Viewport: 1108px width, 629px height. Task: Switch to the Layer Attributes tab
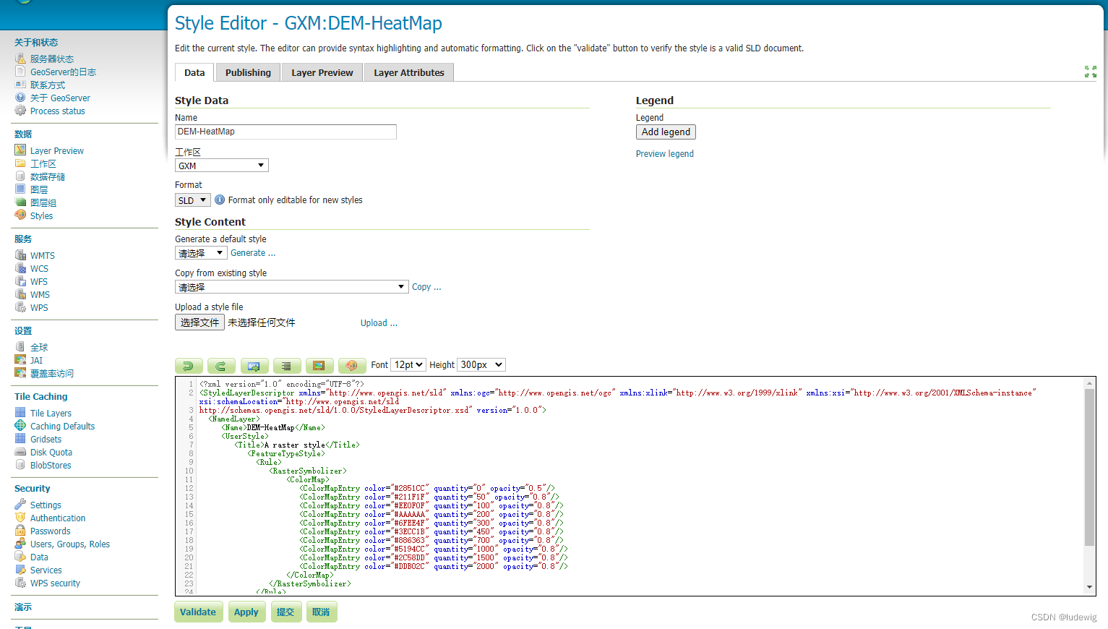(x=409, y=72)
